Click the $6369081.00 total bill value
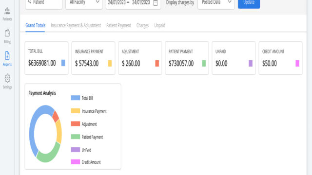 coord(42,63)
